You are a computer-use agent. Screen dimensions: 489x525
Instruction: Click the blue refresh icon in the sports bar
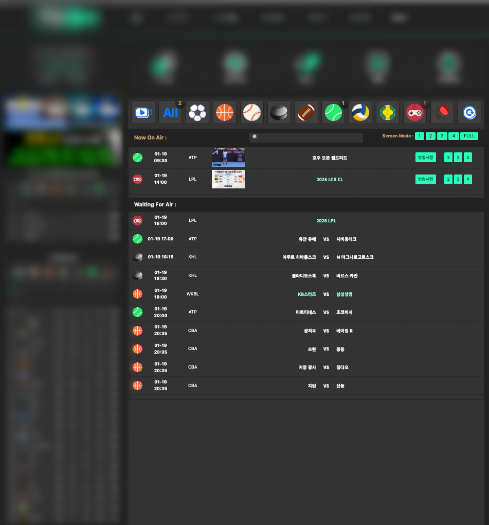469,112
